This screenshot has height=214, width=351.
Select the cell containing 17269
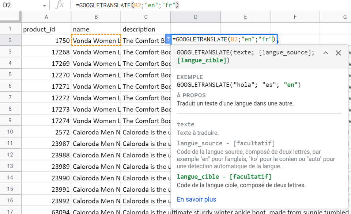pos(46,63)
